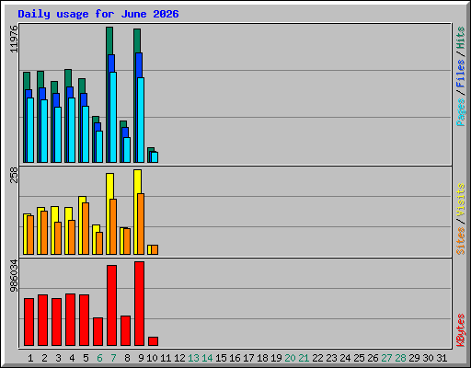Click the red KBytes bar for day 1
Screen dimensions: 471x368
[29, 322]
